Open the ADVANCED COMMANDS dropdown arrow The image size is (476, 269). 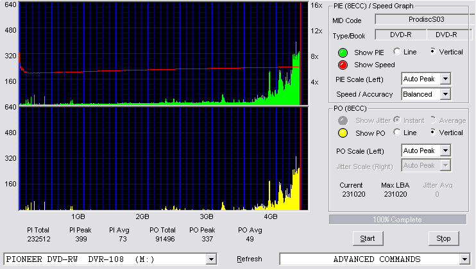(464, 259)
